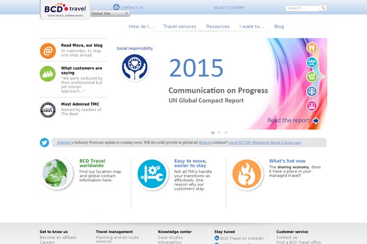Select the first carousel dot
This screenshot has width=367, height=244.
(x=213, y=133)
